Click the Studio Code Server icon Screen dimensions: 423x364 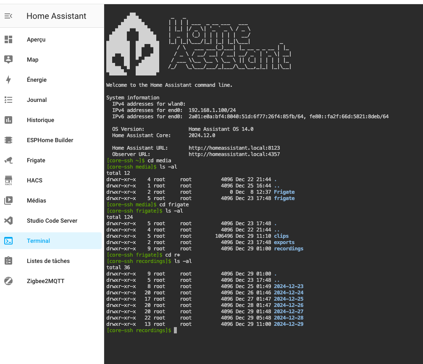point(8,221)
